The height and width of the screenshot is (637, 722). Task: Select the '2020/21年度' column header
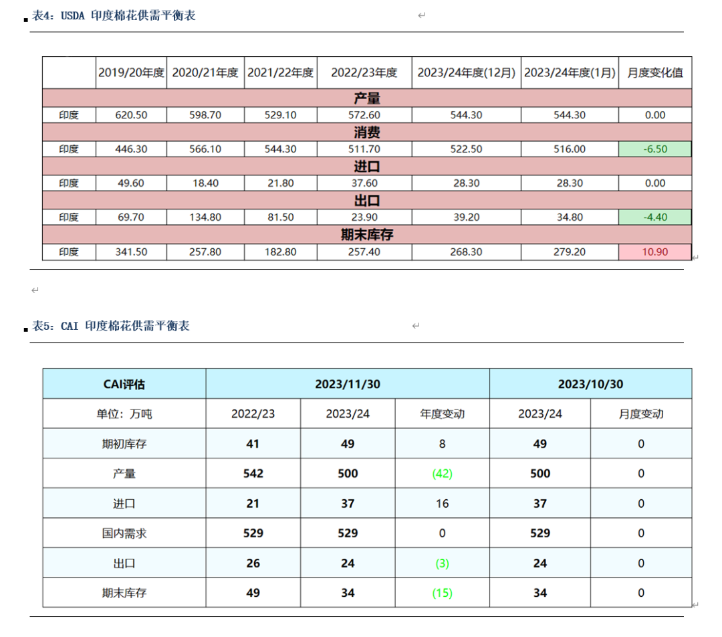click(205, 72)
